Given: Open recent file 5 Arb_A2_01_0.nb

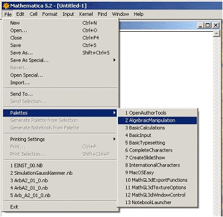Looking at the screenshot, I should pyautogui.click(x=61, y=195).
